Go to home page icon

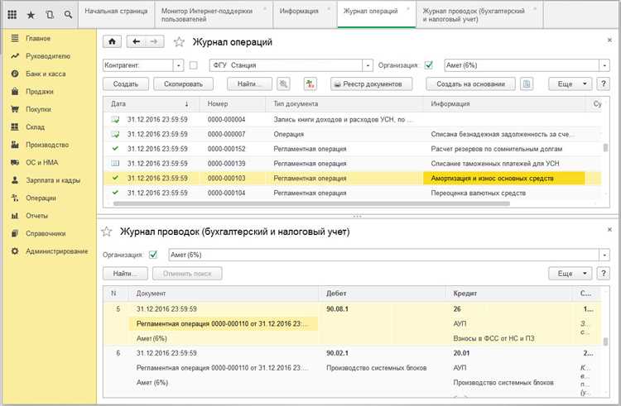click(x=112, y=41)
